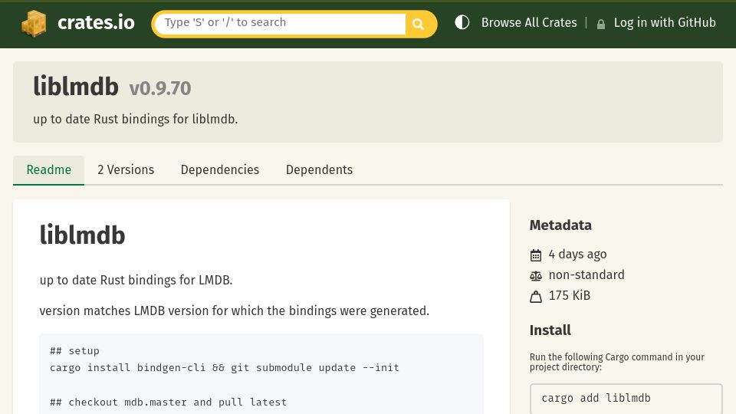Copy the 'cargo add liblmdb' command box

(x=626, y=398)
